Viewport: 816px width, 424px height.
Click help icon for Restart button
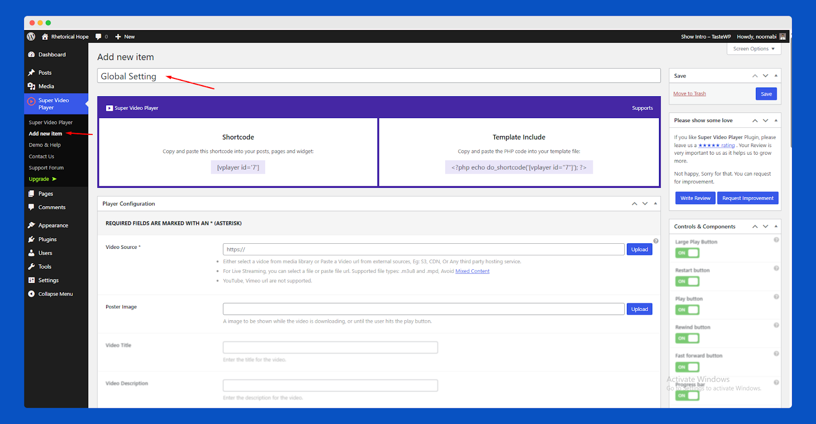776,268
